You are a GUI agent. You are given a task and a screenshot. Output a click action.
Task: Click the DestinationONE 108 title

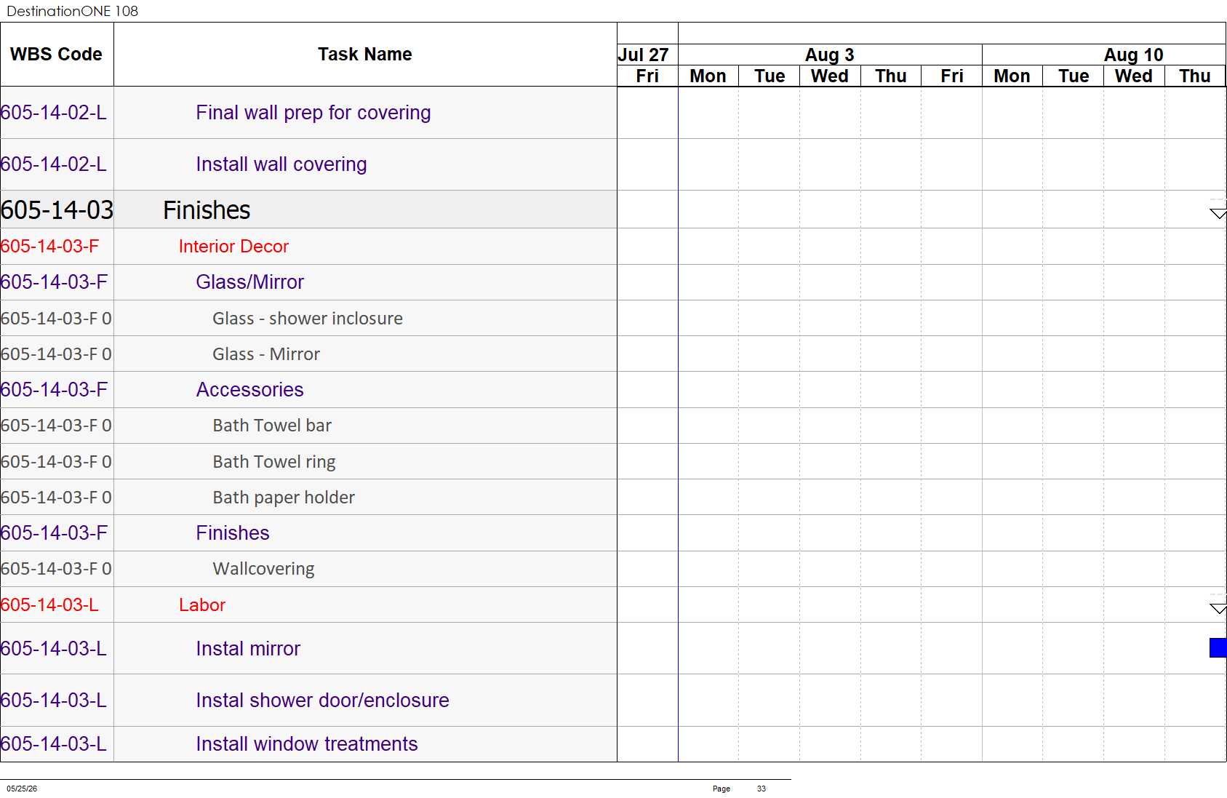pos(72,11)
